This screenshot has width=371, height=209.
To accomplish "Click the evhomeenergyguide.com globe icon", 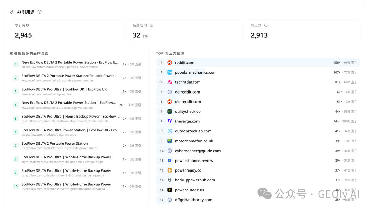I will 170,151.
